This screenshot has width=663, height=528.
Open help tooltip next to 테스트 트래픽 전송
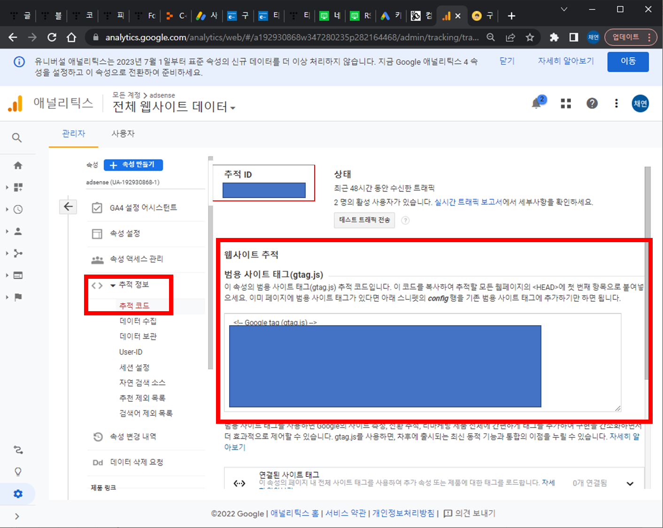(405, 220)
